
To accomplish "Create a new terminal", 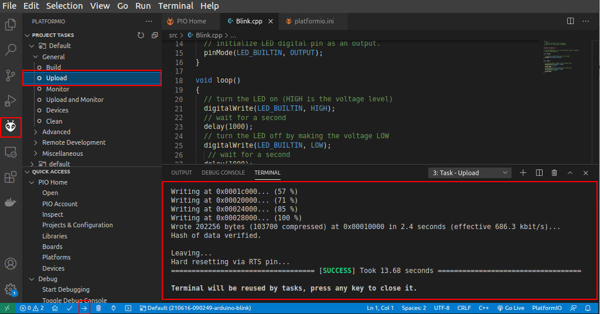I will pos(523,173).
